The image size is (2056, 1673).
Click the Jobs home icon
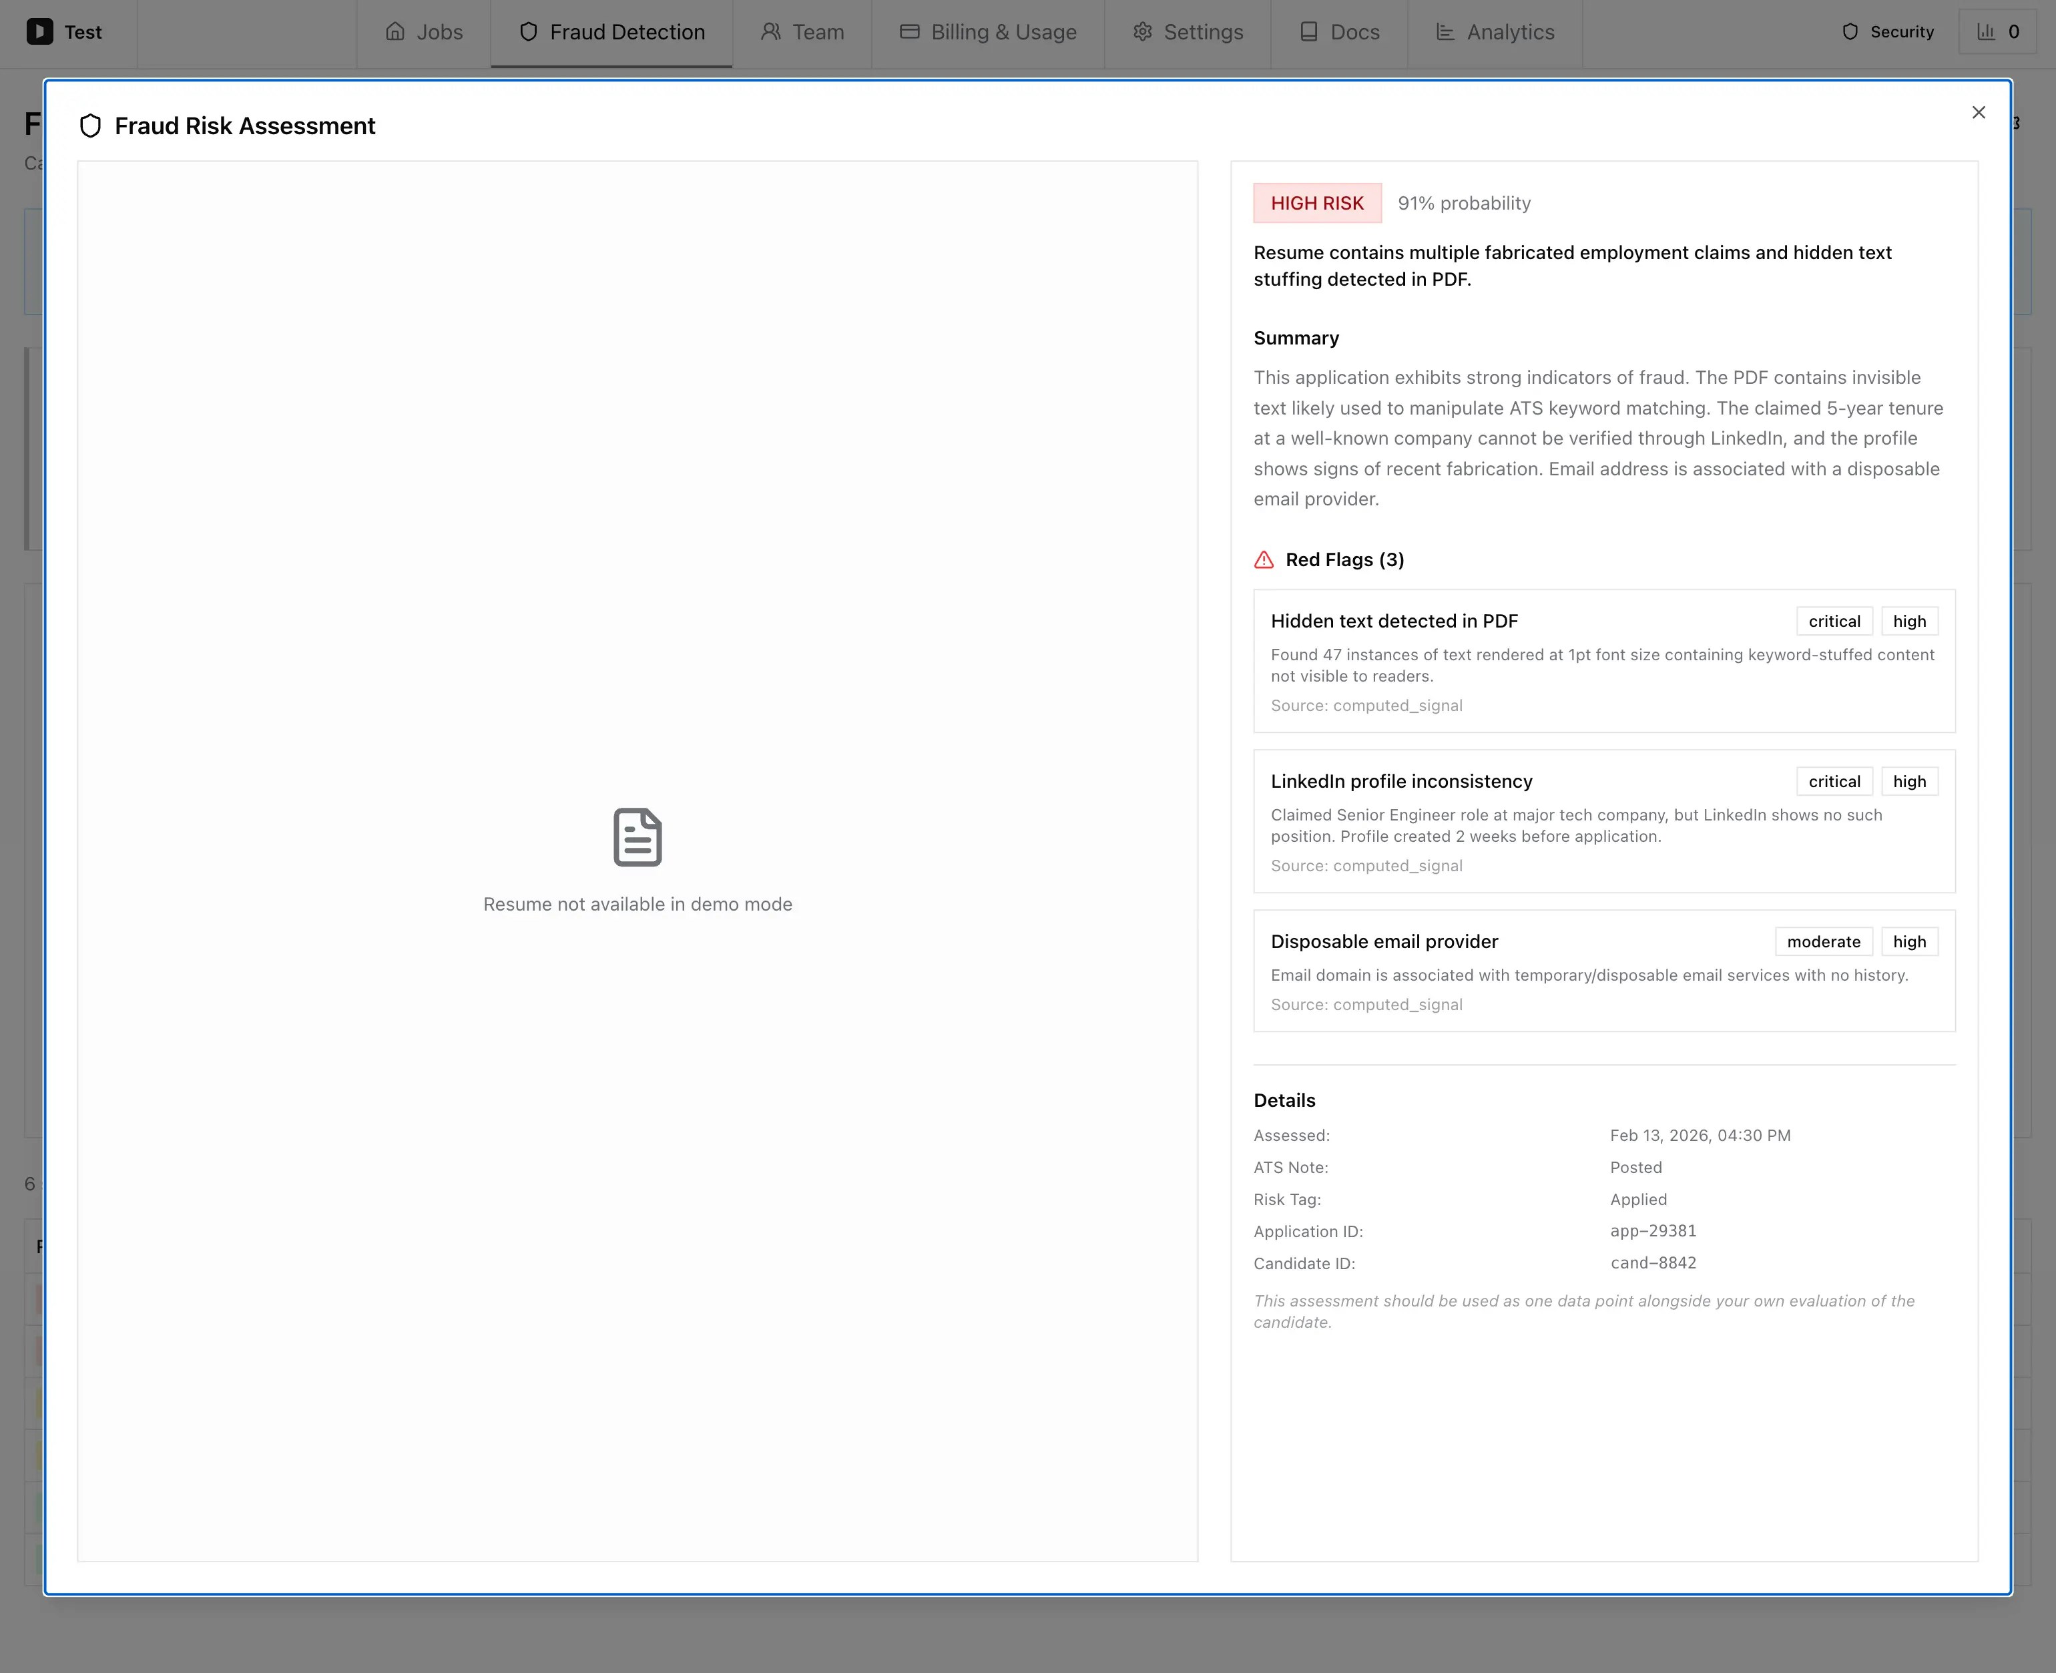397,31
